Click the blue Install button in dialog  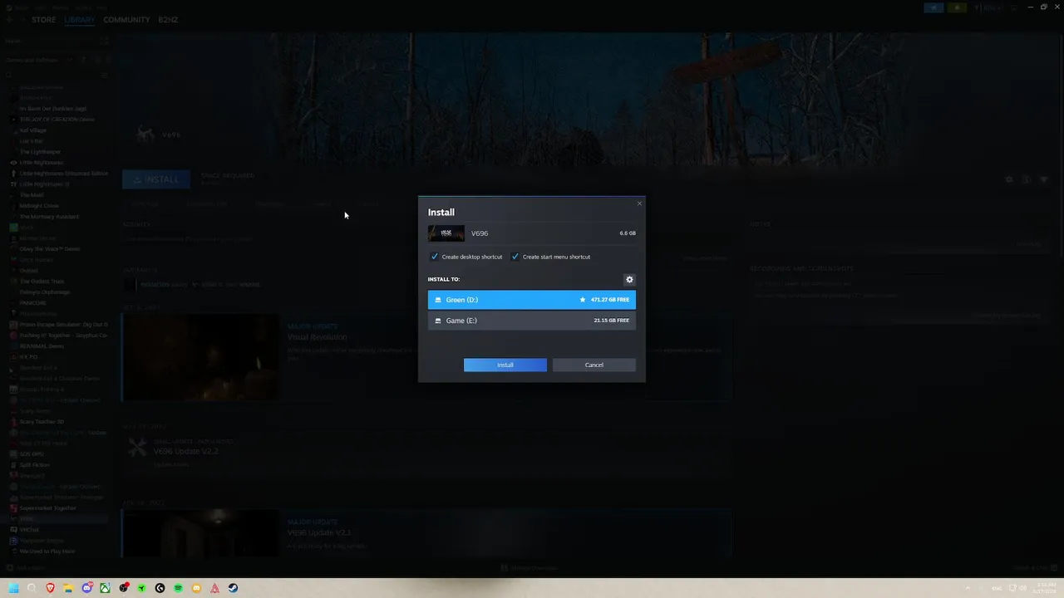point(505,365)
